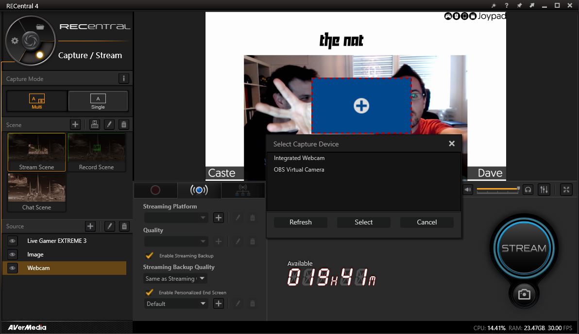Select Live Gamer EXTREME 3 source

point(64,241)
